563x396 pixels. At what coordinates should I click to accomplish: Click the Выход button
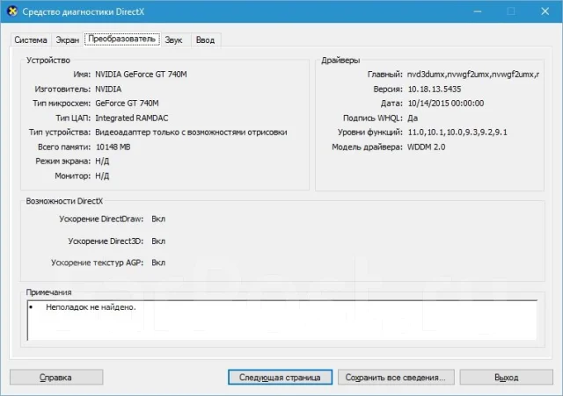(x=507, y=378)
